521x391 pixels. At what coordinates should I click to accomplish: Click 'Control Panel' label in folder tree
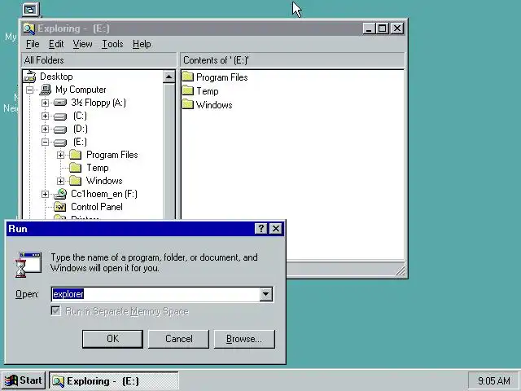[97, 207]
